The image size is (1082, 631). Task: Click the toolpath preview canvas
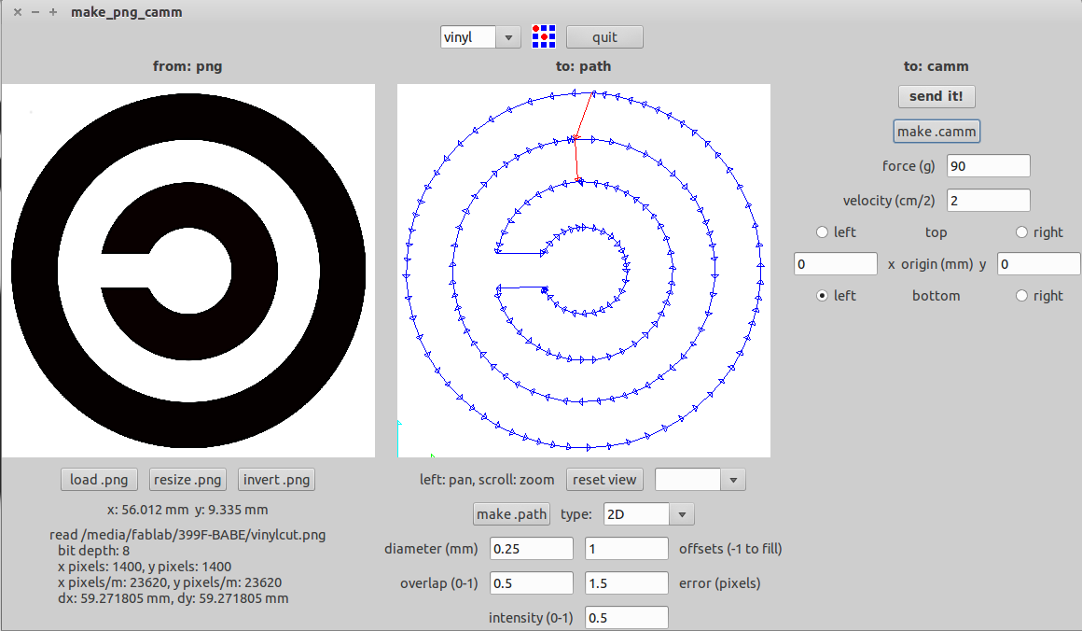pyautogui.click(x=584, y=271)
